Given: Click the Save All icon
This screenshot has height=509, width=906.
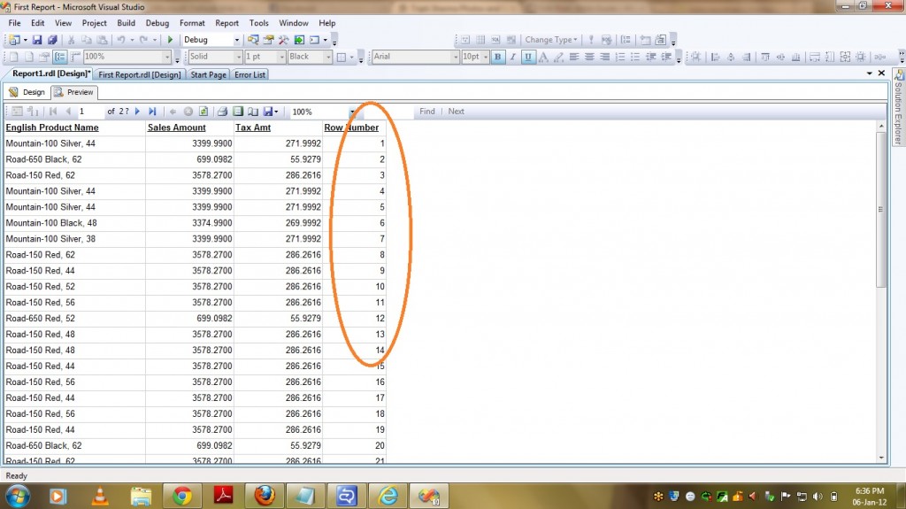Looking at the screenshot, I should [52, 40].
